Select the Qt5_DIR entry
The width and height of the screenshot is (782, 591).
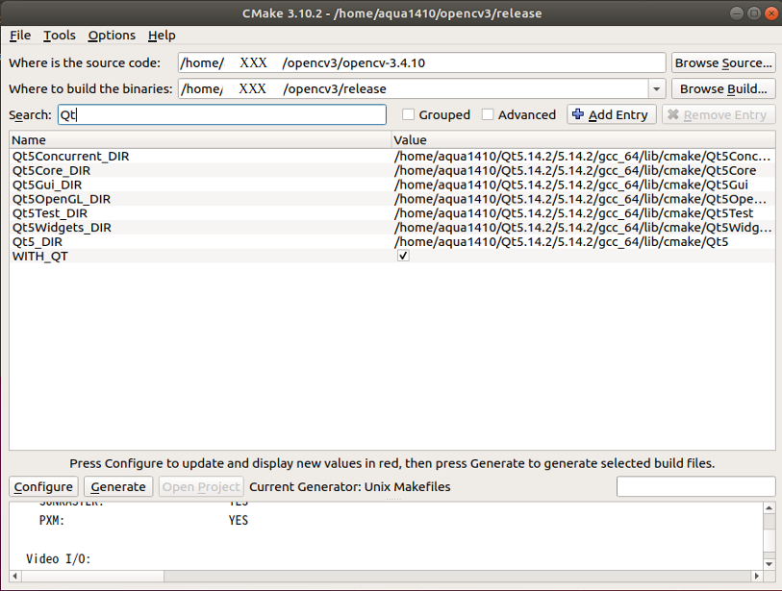tap(38, 241)
